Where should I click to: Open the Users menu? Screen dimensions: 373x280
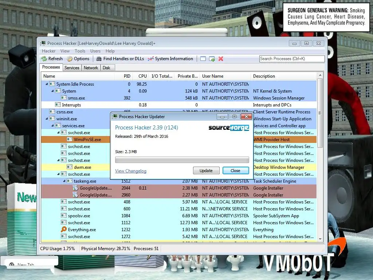pos(95,51)
